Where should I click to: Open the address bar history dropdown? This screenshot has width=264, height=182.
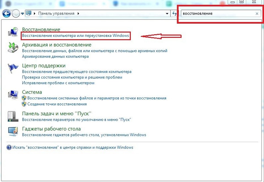[x=167, y=14]
